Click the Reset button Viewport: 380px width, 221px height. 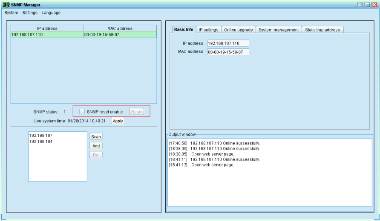[x=137, y=112]
